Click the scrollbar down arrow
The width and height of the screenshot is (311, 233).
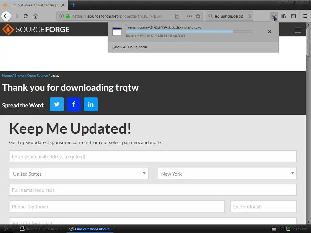point(308,222)
